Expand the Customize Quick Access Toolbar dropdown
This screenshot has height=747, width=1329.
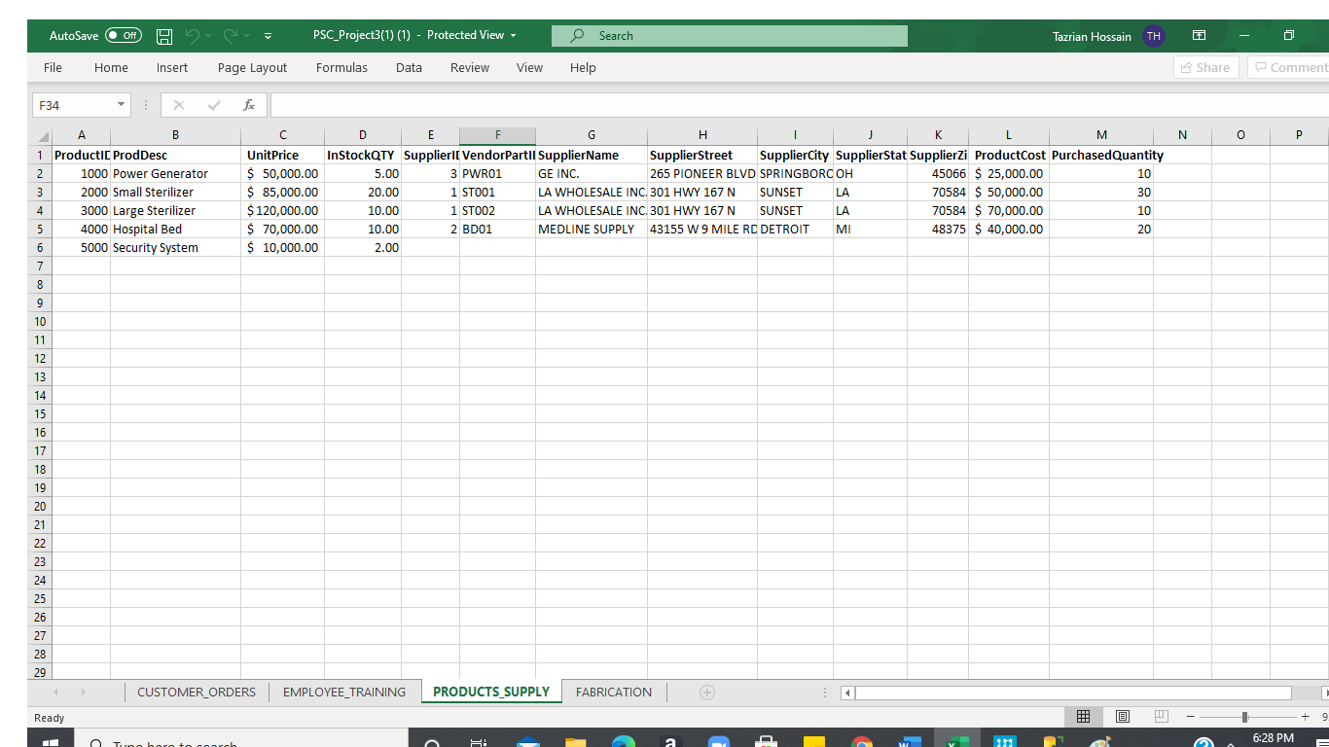tap(266, 35)
